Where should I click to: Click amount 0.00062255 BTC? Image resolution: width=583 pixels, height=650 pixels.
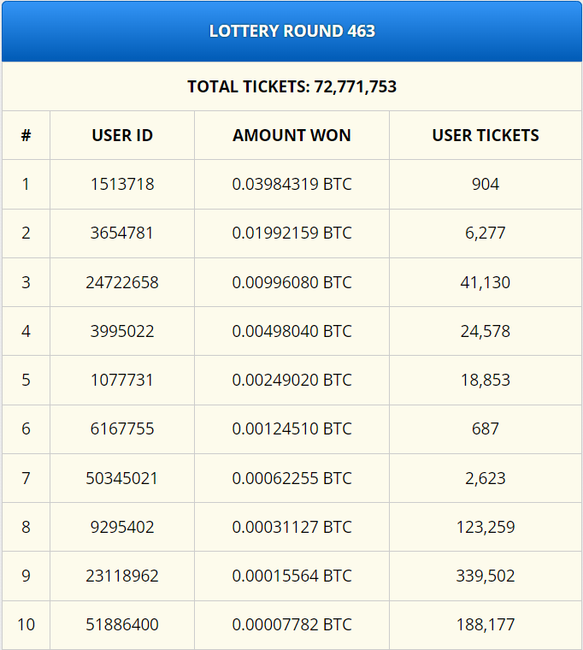tap(291, 478)
